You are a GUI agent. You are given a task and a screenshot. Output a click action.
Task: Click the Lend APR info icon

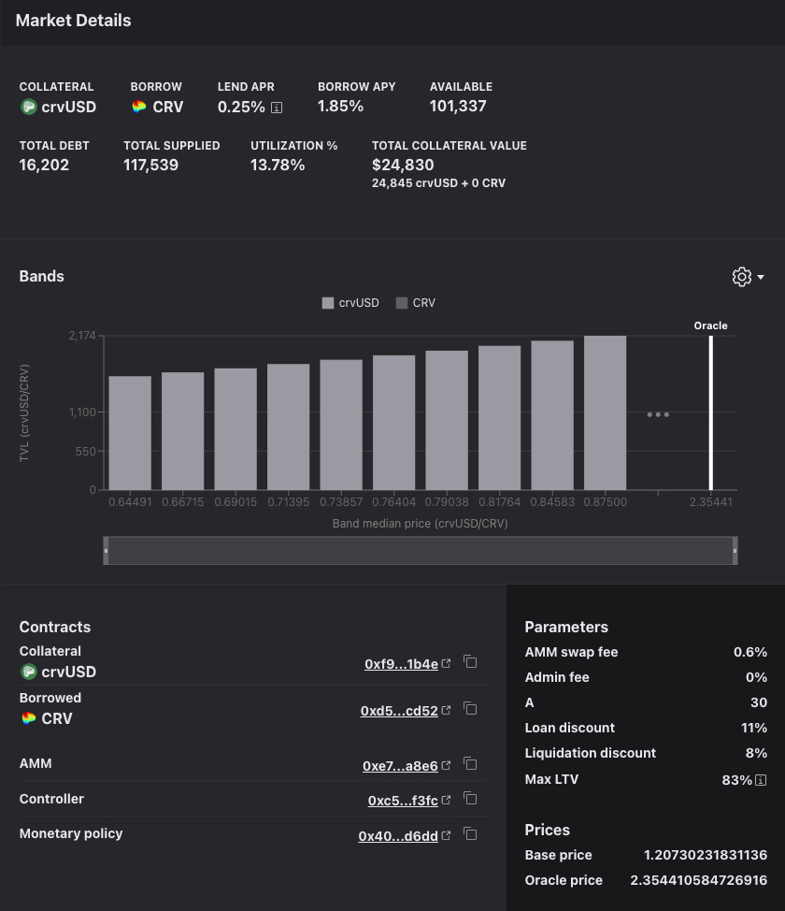[277, 108]
